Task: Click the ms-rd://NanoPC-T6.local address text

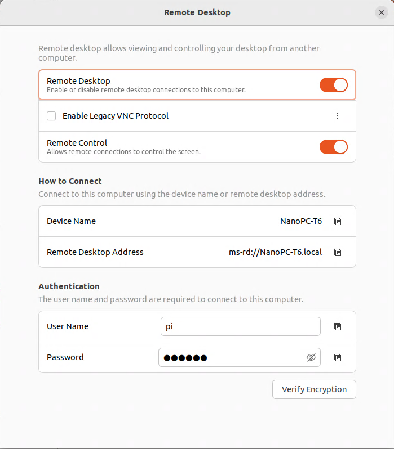Action: [275, 252]
